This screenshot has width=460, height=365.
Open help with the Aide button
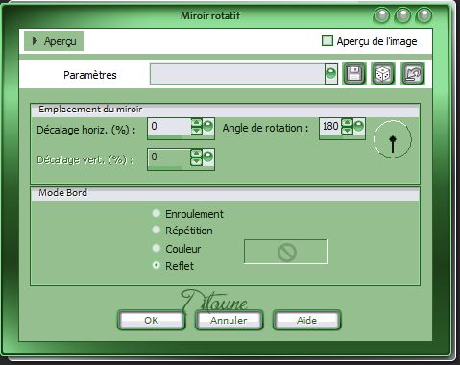[306, 320]
